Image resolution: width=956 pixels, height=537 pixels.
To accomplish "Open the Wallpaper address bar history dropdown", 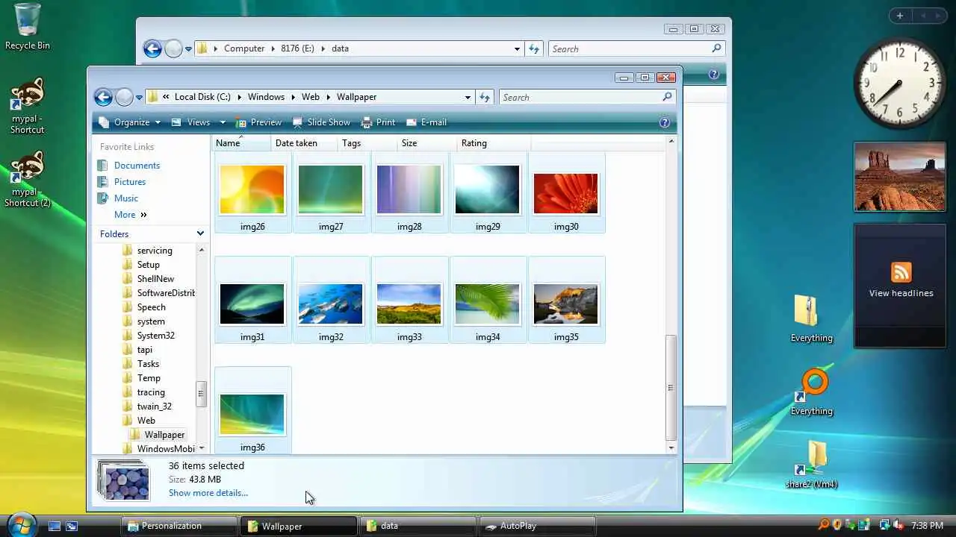I will 468,97.
